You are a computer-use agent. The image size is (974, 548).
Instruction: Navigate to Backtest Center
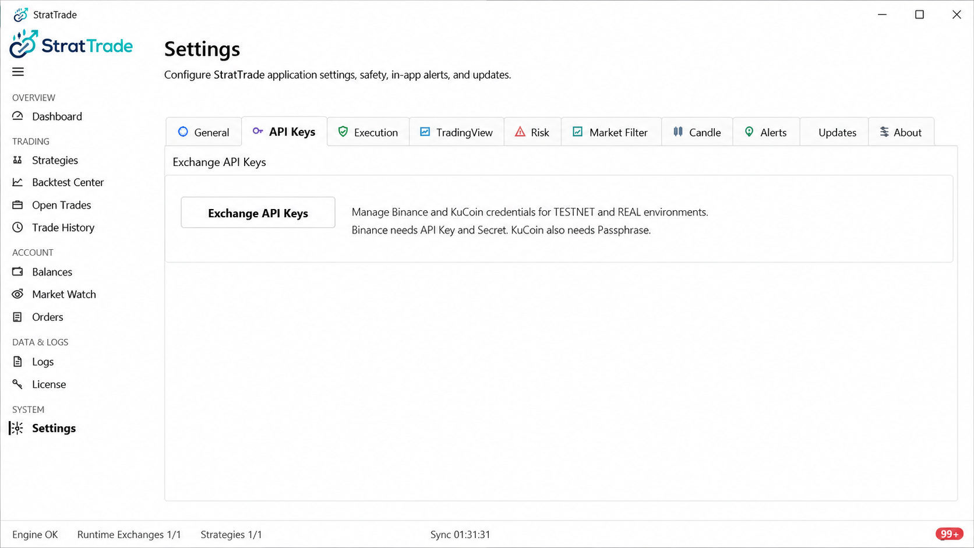pos(68,182)
